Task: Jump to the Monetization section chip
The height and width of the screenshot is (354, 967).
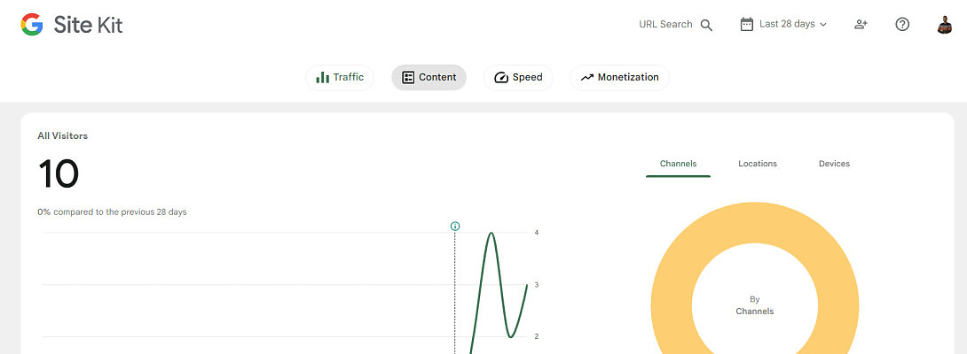Action: tap(619, 77)
